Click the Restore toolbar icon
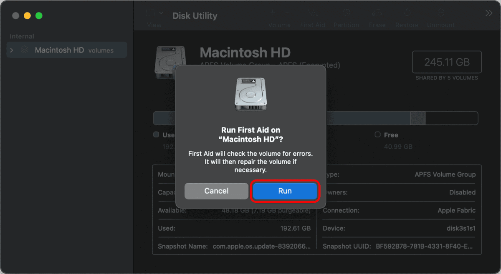Image resolution: width=501 pixels, height=274 pixels. click(407, 13)
